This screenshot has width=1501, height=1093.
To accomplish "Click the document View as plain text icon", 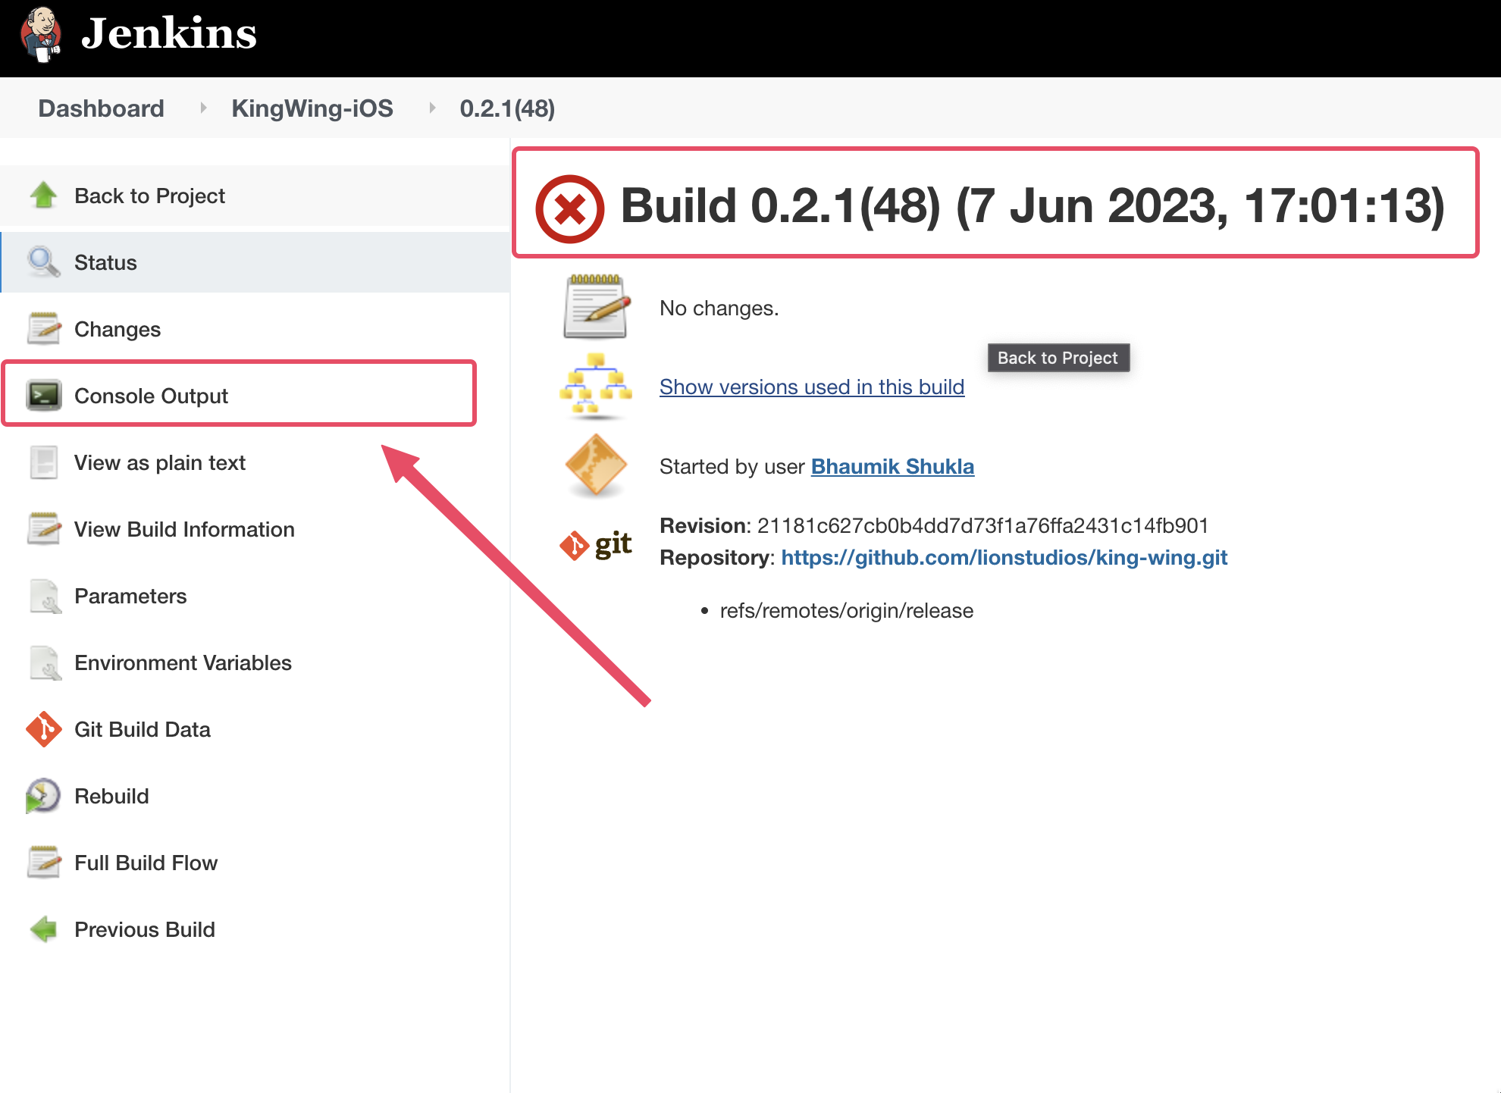I will (43, 462).
